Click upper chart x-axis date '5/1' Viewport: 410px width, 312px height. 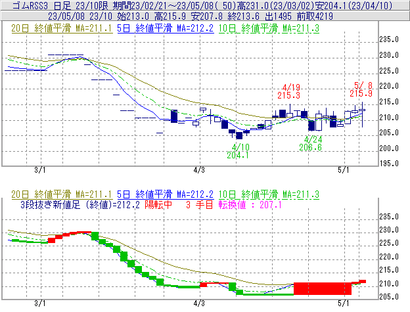point(344,170)
